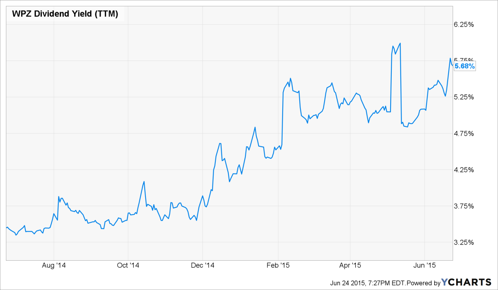Click the 3.25% y-axis label
498x290 pixels.
tap(463, 242)
